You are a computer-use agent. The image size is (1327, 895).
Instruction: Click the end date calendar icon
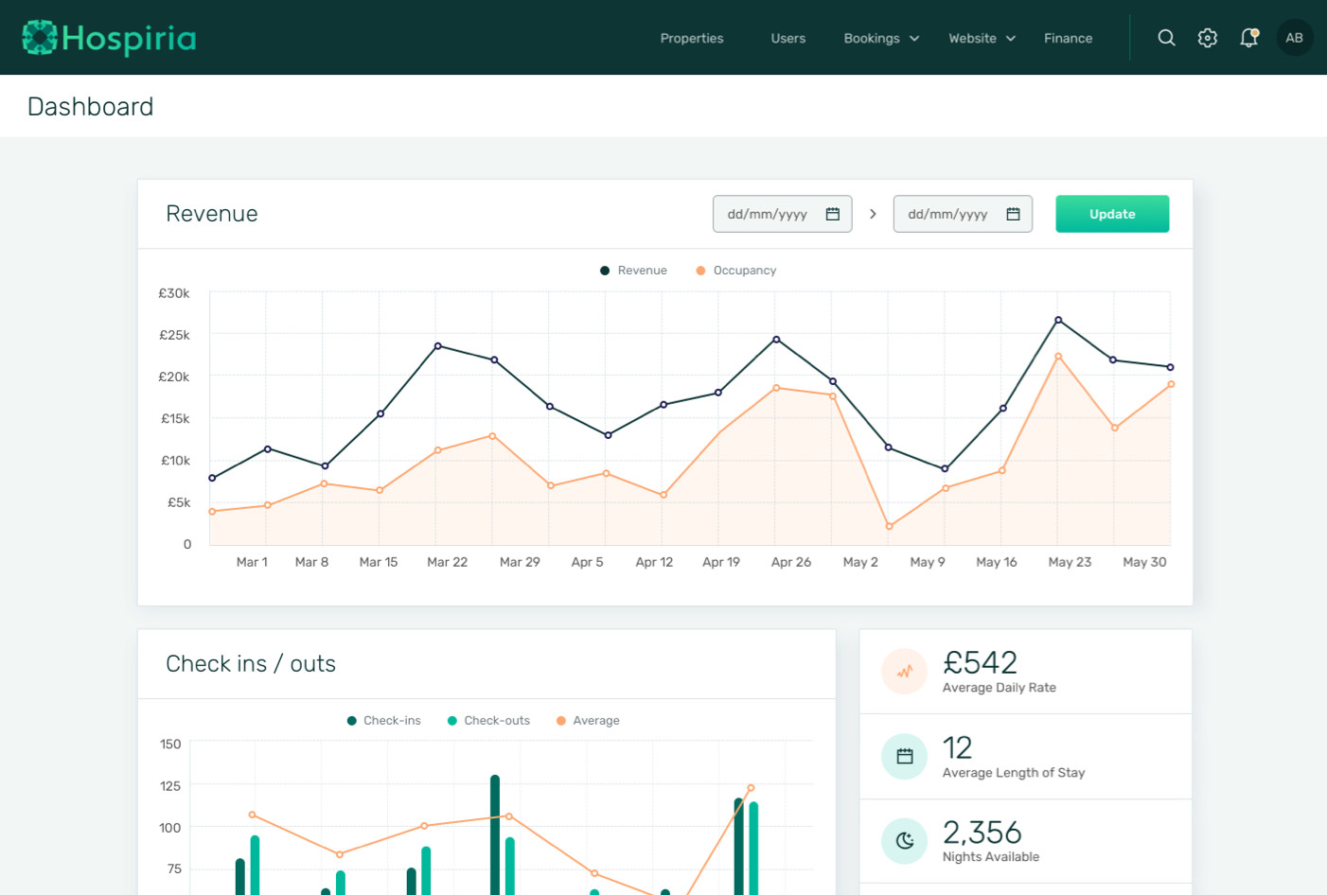1013,214
